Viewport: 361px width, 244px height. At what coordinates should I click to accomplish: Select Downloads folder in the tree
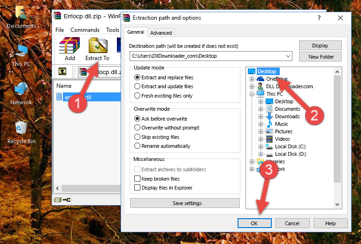287,116
